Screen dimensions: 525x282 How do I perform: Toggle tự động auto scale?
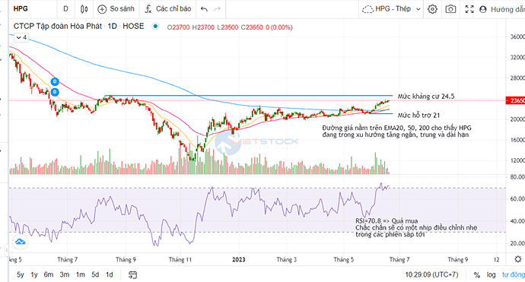coord(514,275)
